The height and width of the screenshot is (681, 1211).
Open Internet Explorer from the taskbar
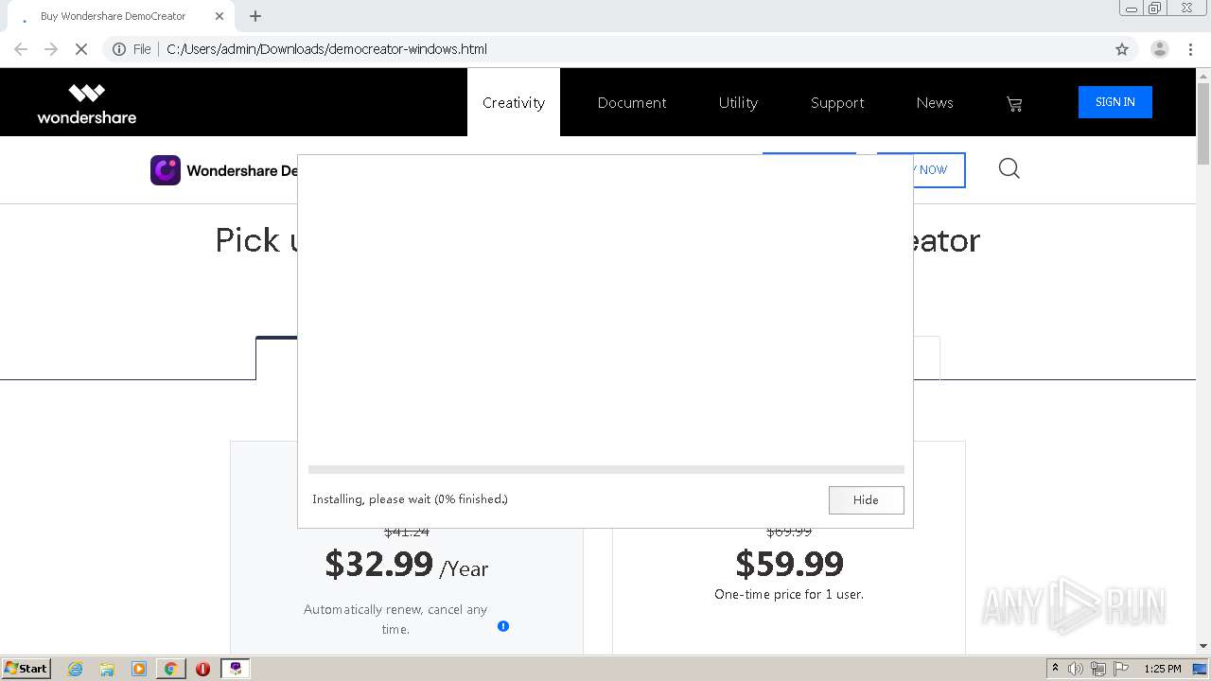pos(75,669)
